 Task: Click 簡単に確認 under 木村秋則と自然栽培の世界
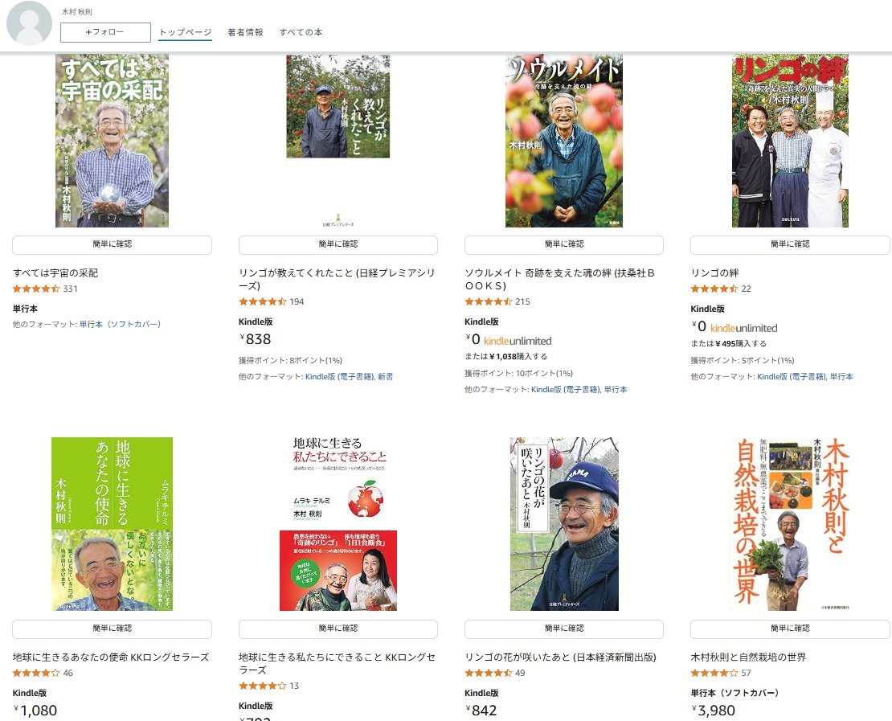coord(790,629)
